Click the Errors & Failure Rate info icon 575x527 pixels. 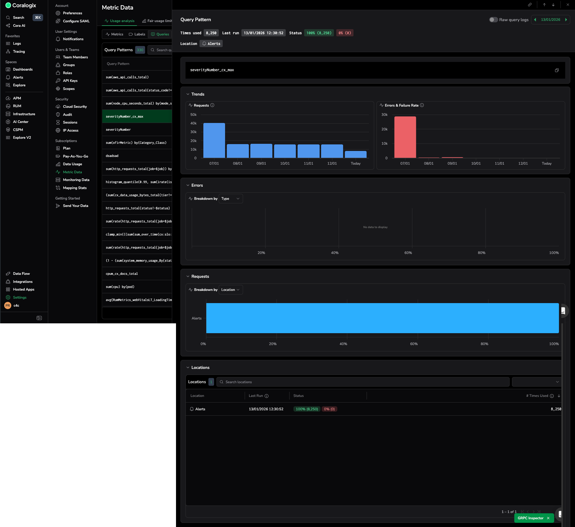click(x=422, y=105)
